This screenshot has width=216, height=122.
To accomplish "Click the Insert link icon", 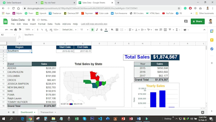I will (x=156, y=30).
